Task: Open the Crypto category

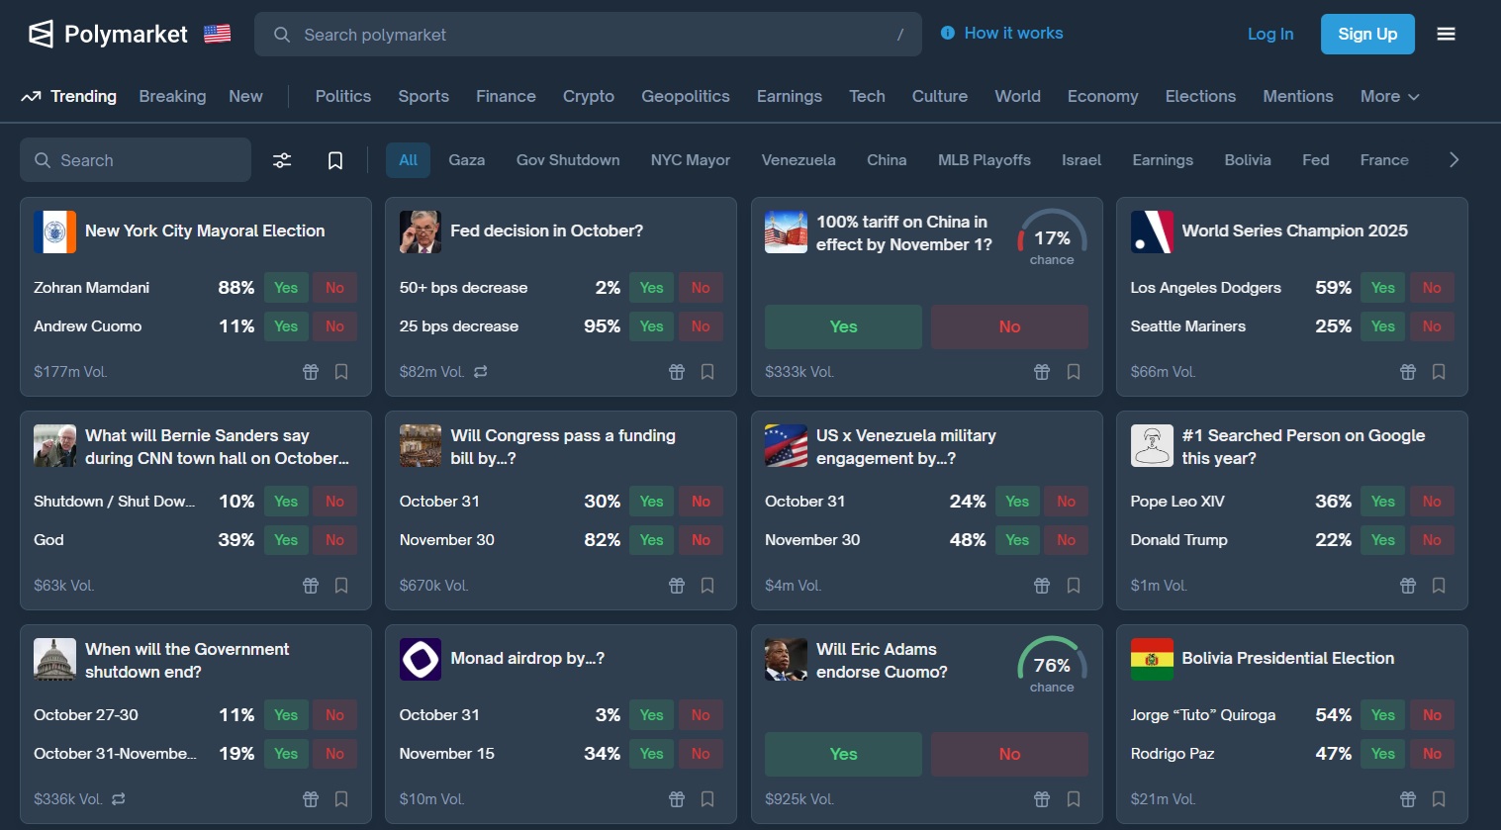Action: pos(589,96)
